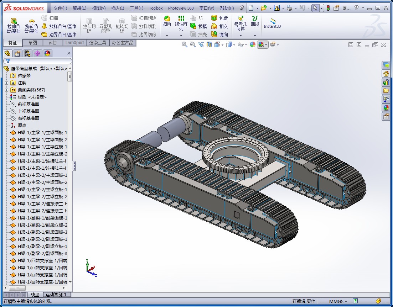The image size is (393, 307).
Task: Open the dropdown arrow below 曲线 (Curves)
Action: click(x=255, y=35)
